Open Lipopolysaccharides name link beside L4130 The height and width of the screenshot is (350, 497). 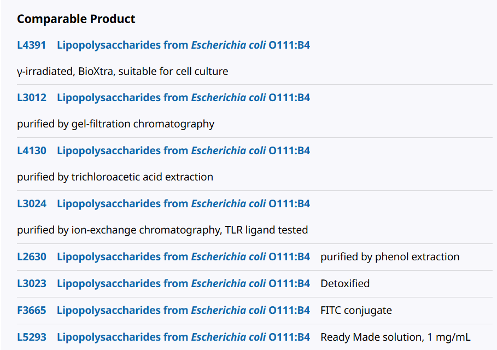tap(183, 150)
